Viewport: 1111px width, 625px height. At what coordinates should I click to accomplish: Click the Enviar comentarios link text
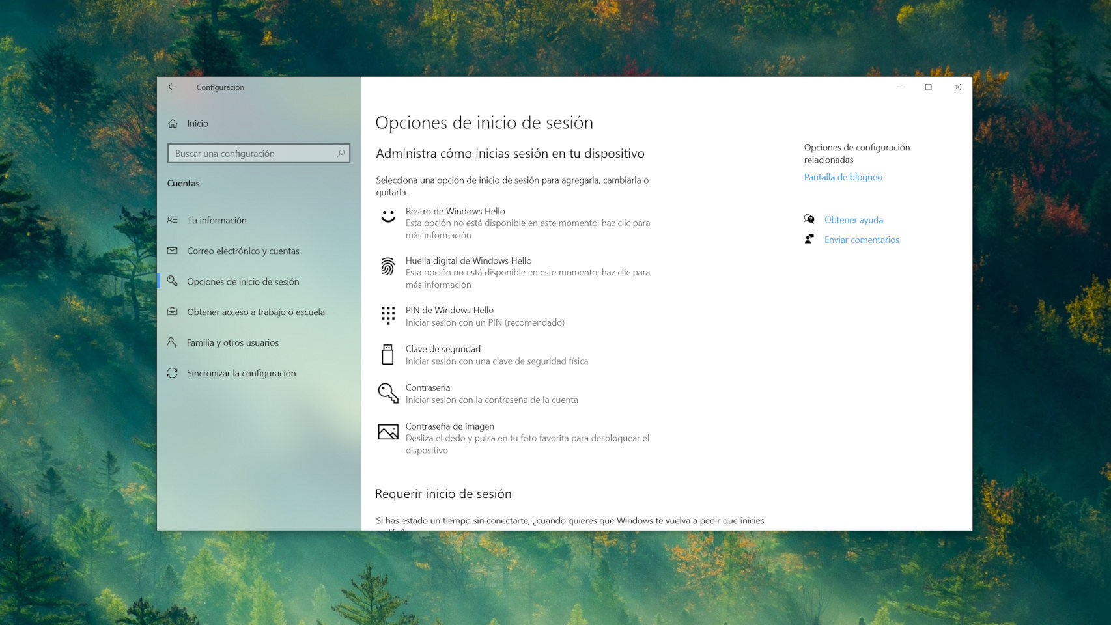862,240
